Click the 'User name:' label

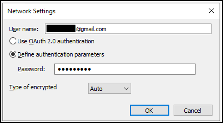tap(24, 29)
